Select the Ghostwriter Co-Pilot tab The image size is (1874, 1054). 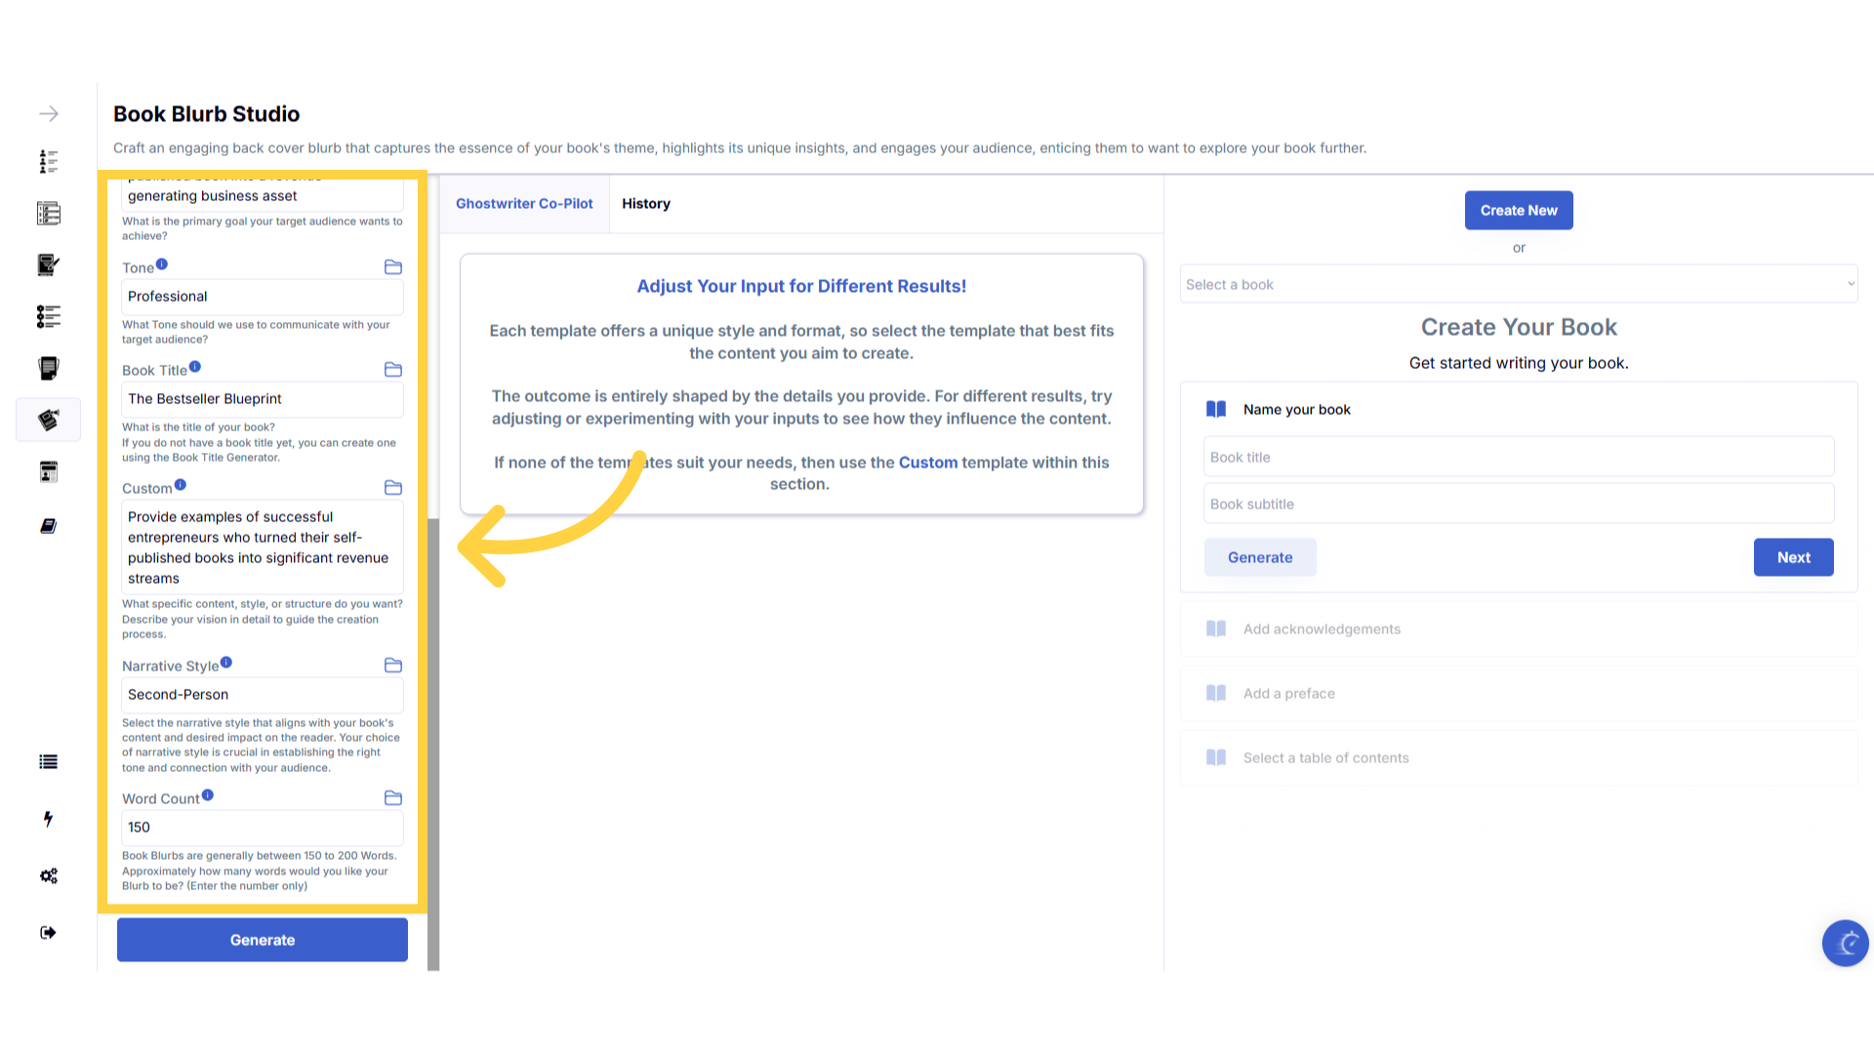click(524, 204)
